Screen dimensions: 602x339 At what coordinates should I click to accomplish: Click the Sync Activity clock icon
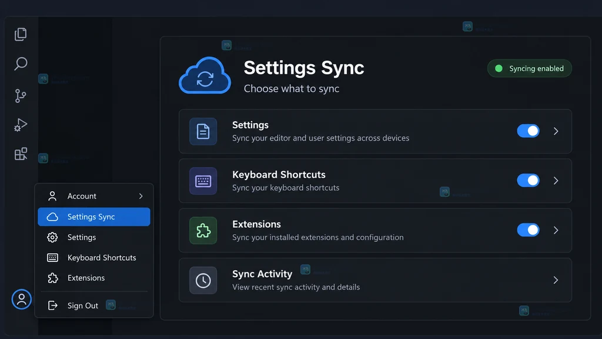(203, 280)
